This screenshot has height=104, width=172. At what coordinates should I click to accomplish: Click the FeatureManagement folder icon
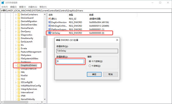click(x=19, y=52)
